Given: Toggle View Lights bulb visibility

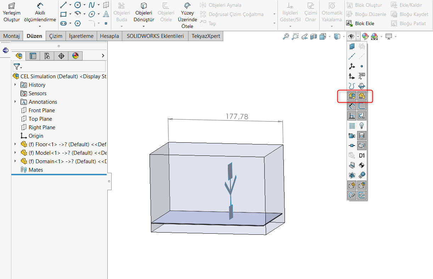Looking at the screenshot, I should [362, 126].
